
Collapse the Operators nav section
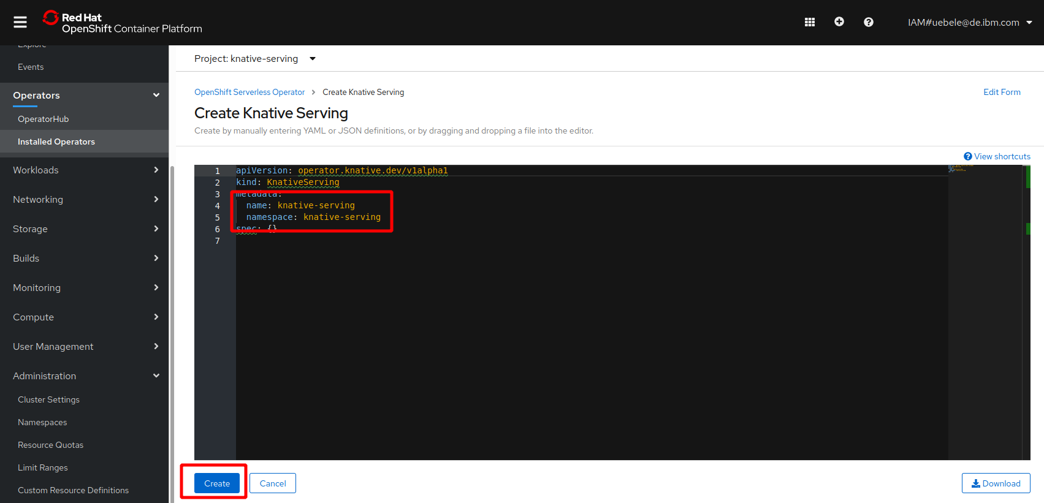click(85, 96)
